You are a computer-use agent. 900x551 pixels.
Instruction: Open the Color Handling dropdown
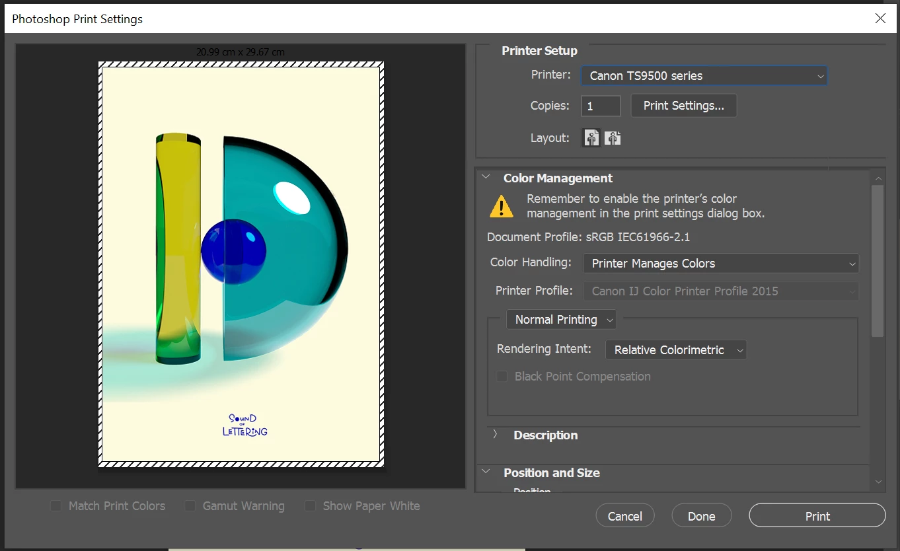click(x=720, y=264)
